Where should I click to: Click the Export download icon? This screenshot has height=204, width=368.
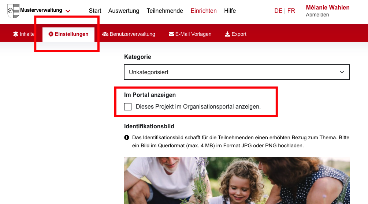click(227, 34)
